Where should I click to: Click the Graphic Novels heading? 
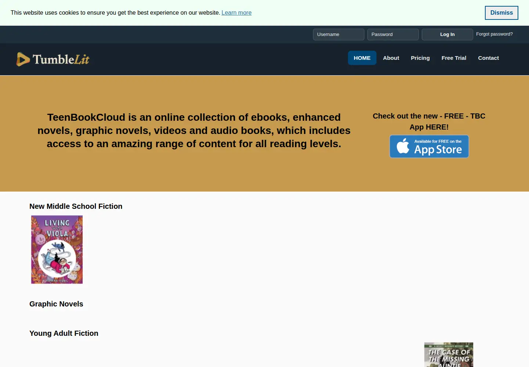coord(56,304)
